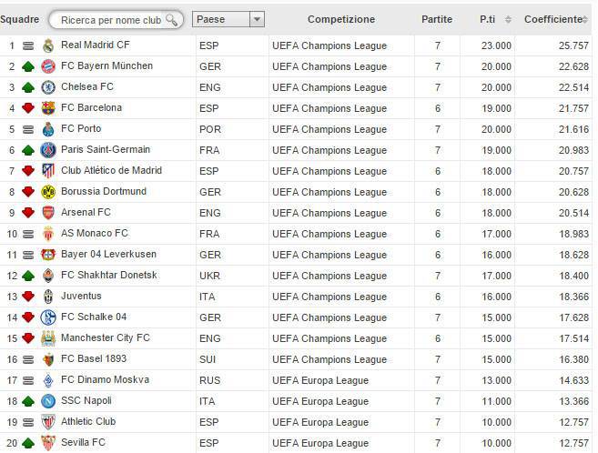Open the FC Shakhtar Donetsk link

109,275
